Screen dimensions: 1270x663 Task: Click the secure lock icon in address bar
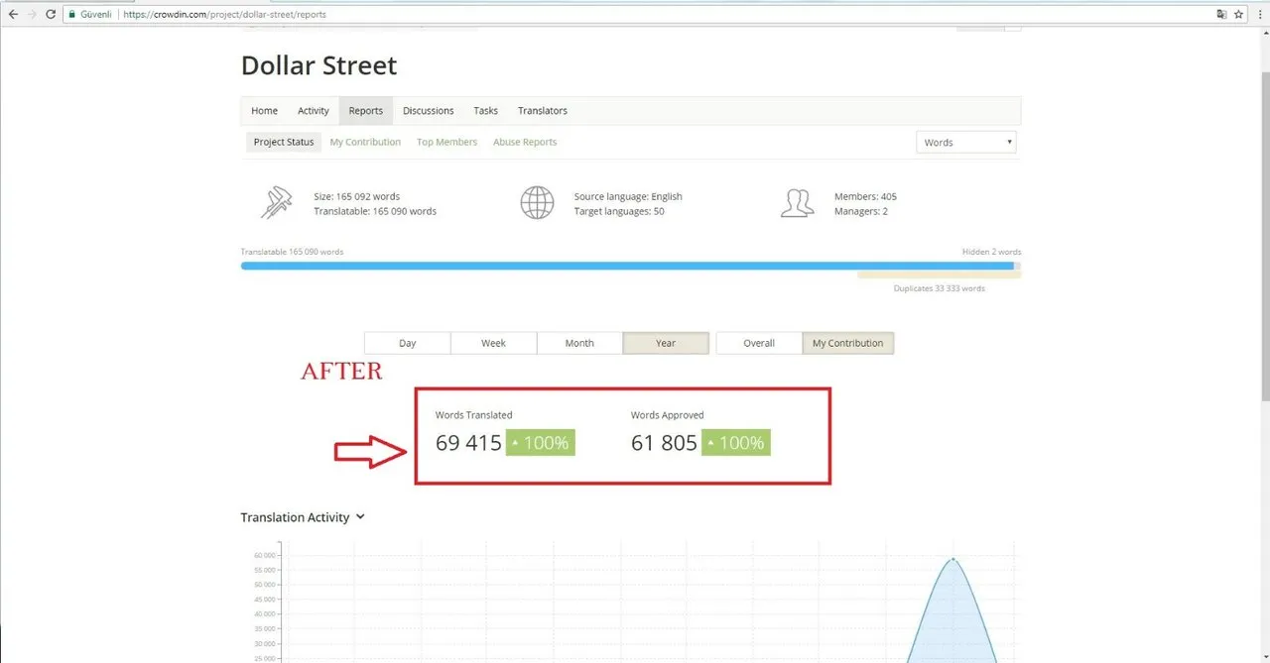[x=71, y=15]
